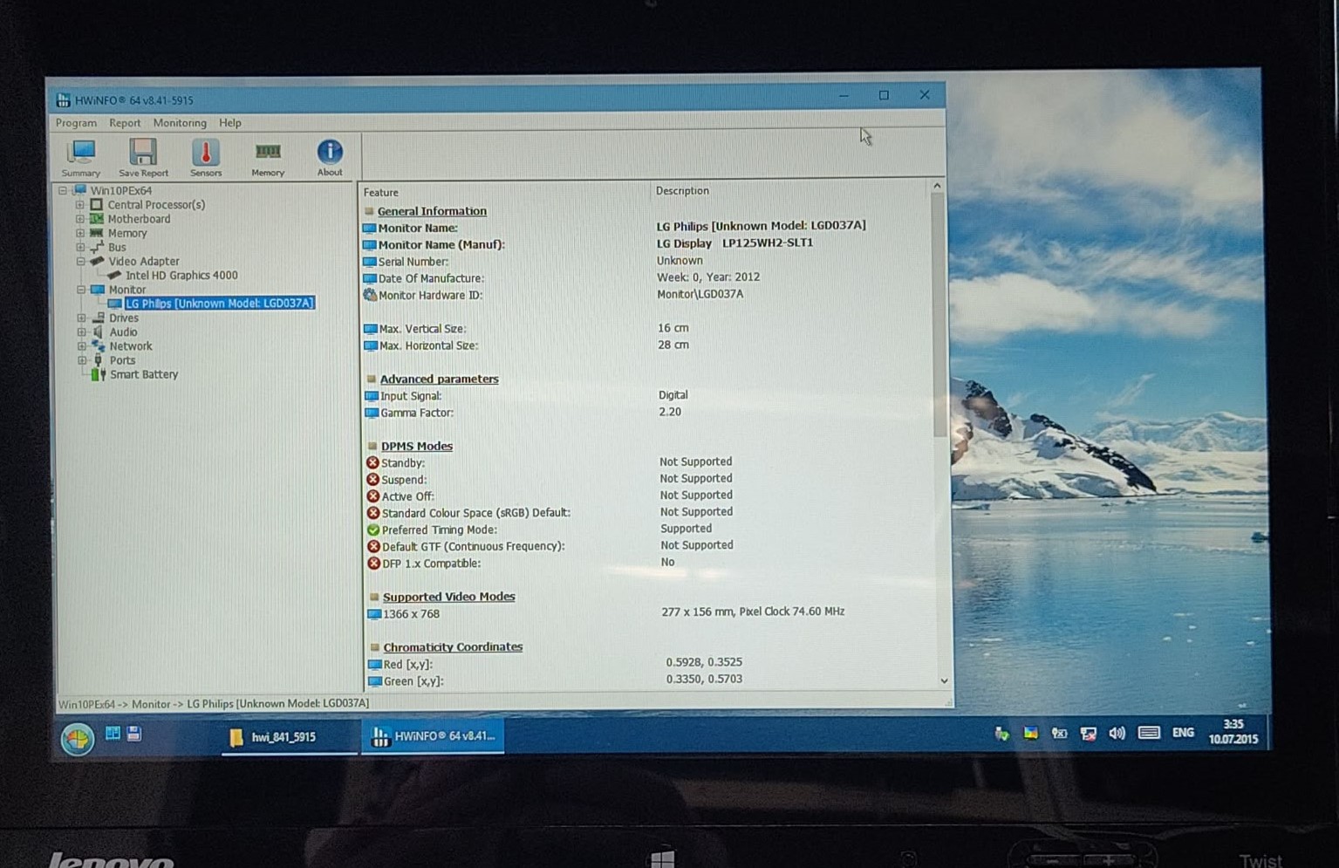Click the on-screen keyboard tray icon
This screenshot has width=1339, height=868.
click(1149, 733)
